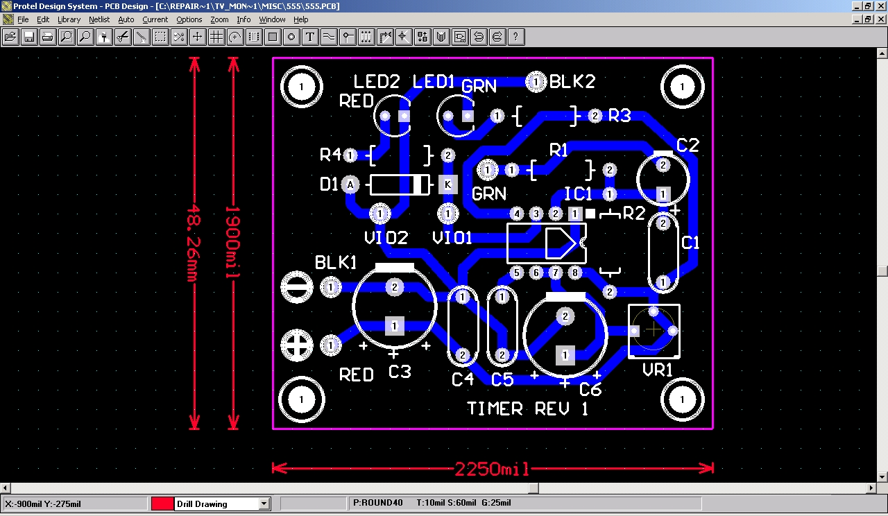Screen dimensions: 888x516
Task: Expand the Drill Drawing layer dropdown
Action: (x=264, y=504)
